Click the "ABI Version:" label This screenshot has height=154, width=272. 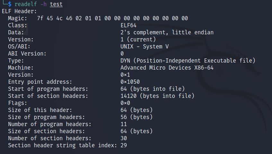pos(27,54)
